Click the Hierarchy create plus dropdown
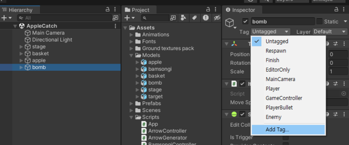The height and width of the screenshot is (145, 349). click(x=6, y=18)
